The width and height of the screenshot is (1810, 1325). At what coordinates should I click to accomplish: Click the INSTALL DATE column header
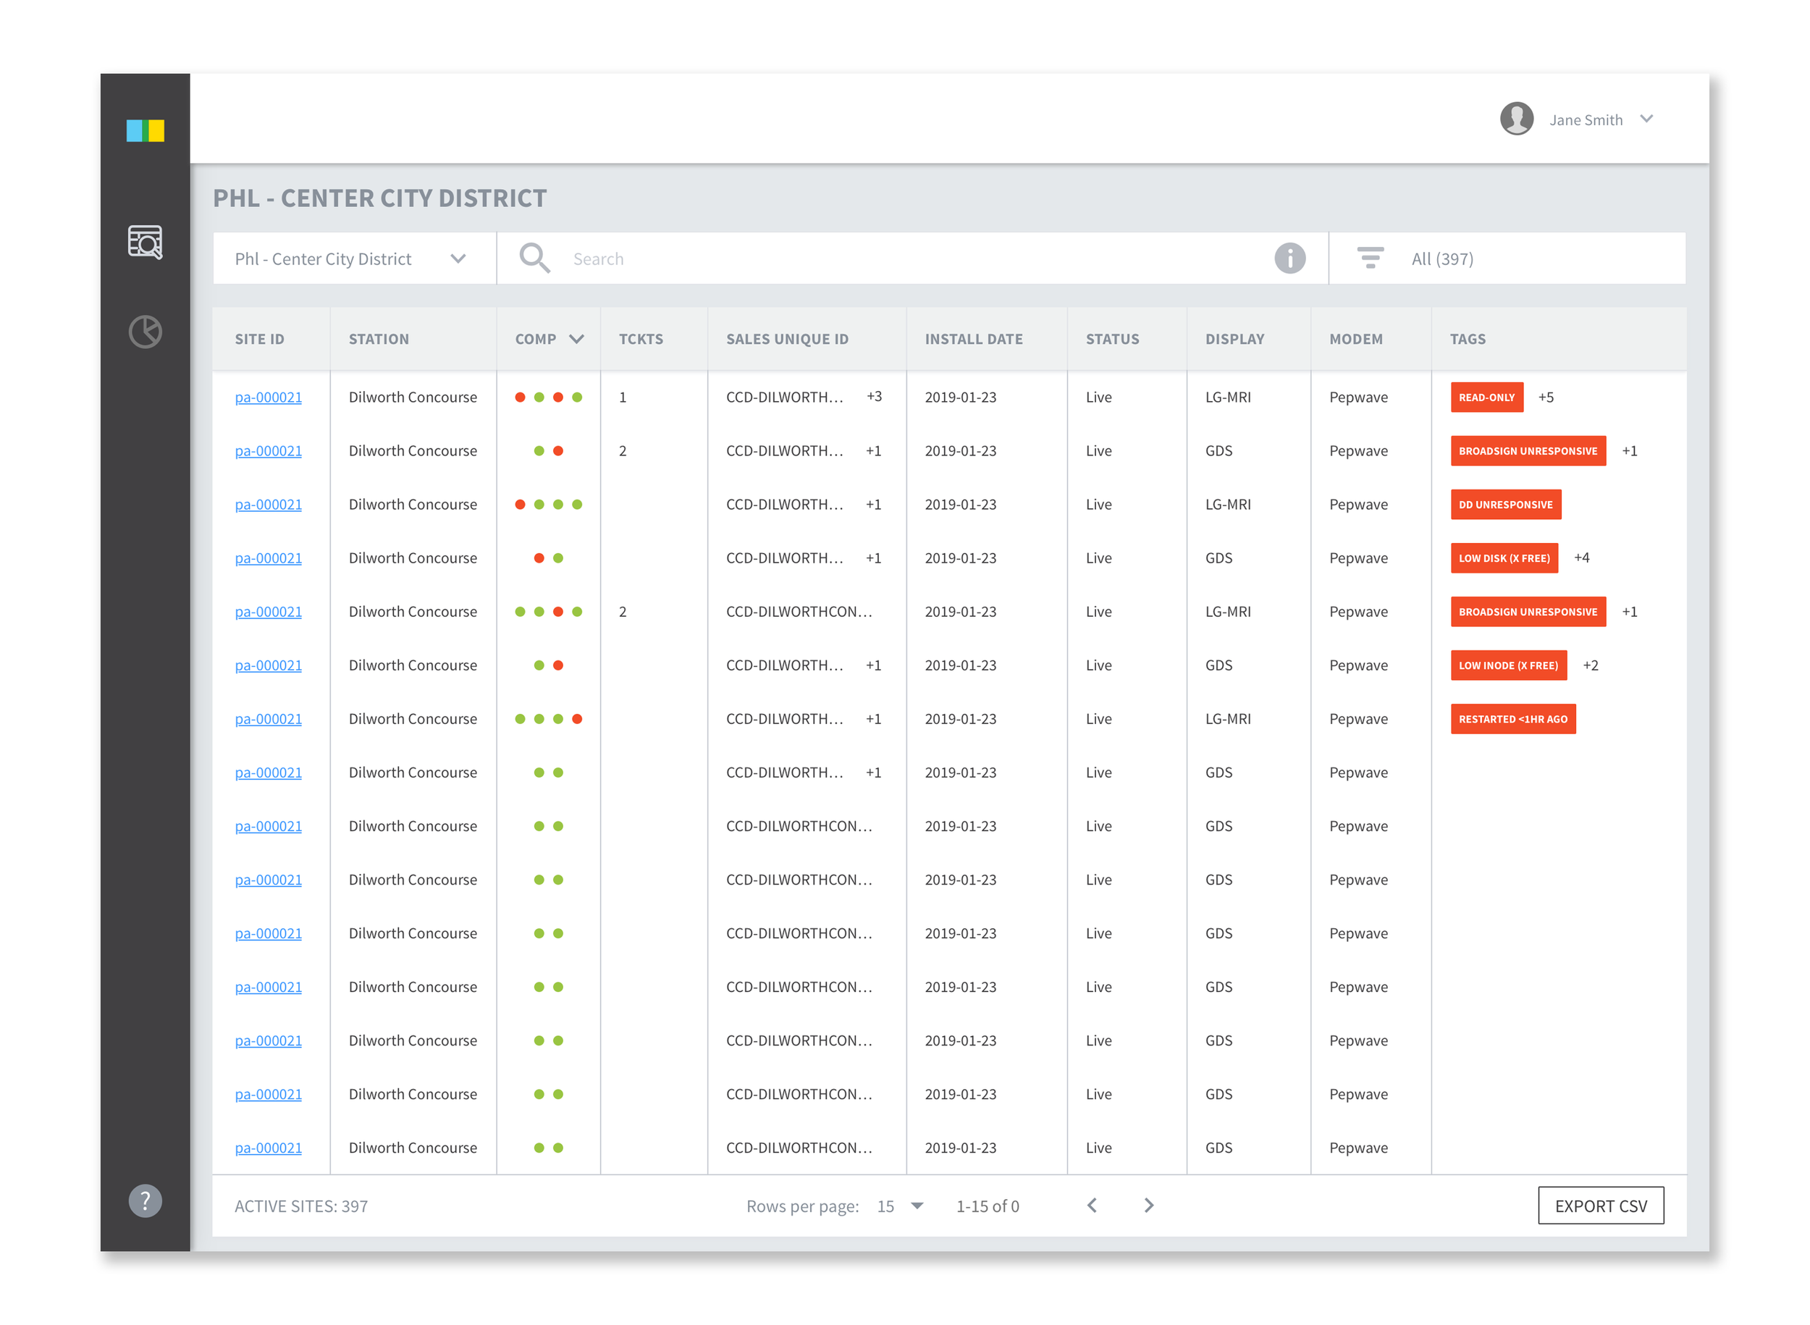(x=974, y=340)
